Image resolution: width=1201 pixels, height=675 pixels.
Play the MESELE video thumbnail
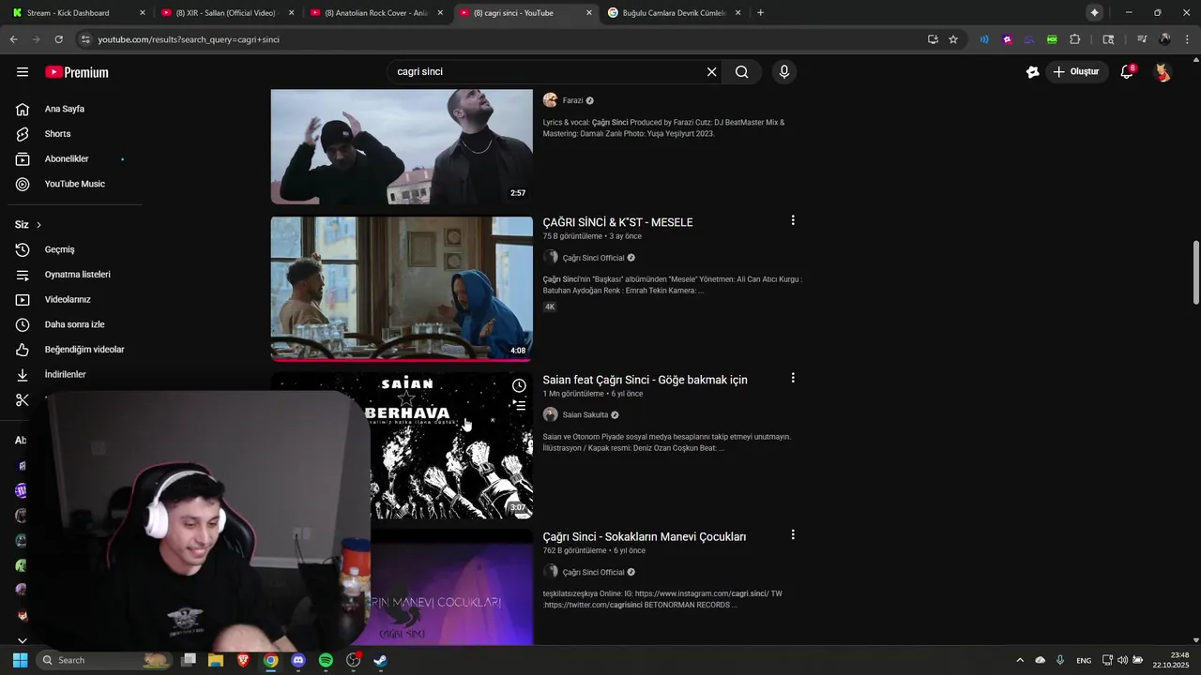click(402, 289)
